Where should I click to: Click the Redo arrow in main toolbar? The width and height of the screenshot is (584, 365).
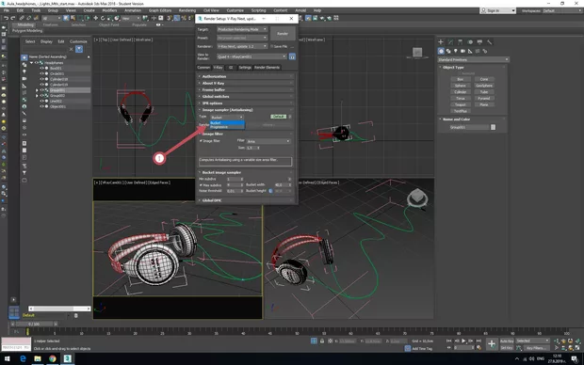click(x=12, y=18)
